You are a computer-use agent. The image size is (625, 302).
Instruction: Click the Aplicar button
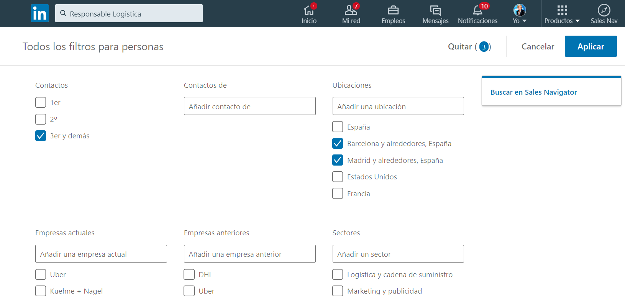(x=591, y=46)
